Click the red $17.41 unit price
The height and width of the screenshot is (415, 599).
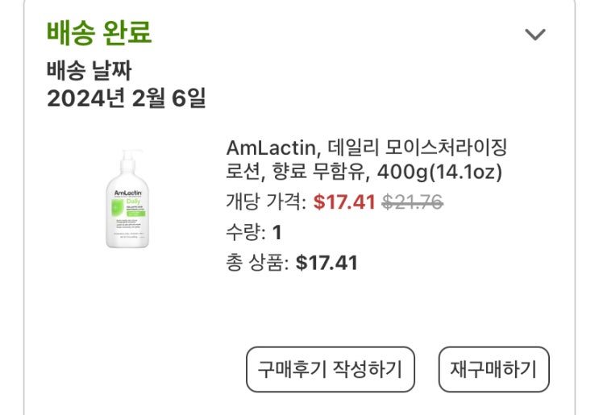(x=344, y=202)
